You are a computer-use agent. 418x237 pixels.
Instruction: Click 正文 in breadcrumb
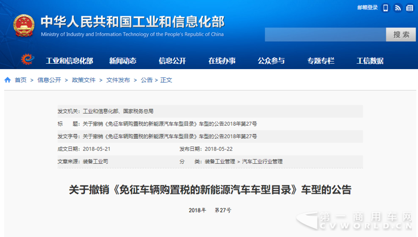166,80
